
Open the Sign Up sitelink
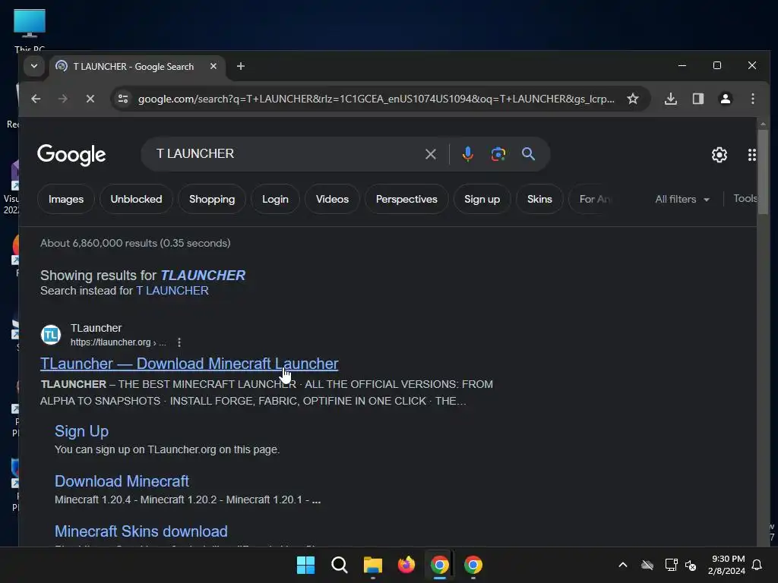coord(81,431)
